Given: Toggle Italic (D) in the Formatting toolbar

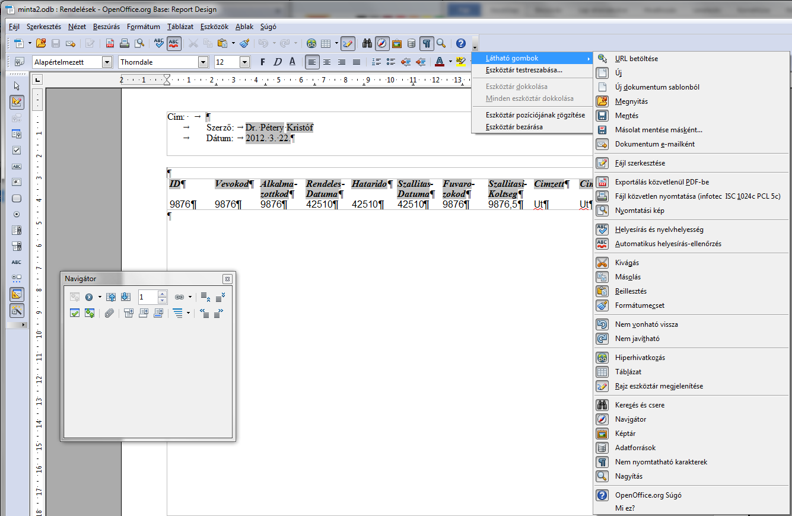Looking at the screenshot, I should [278, 62].
